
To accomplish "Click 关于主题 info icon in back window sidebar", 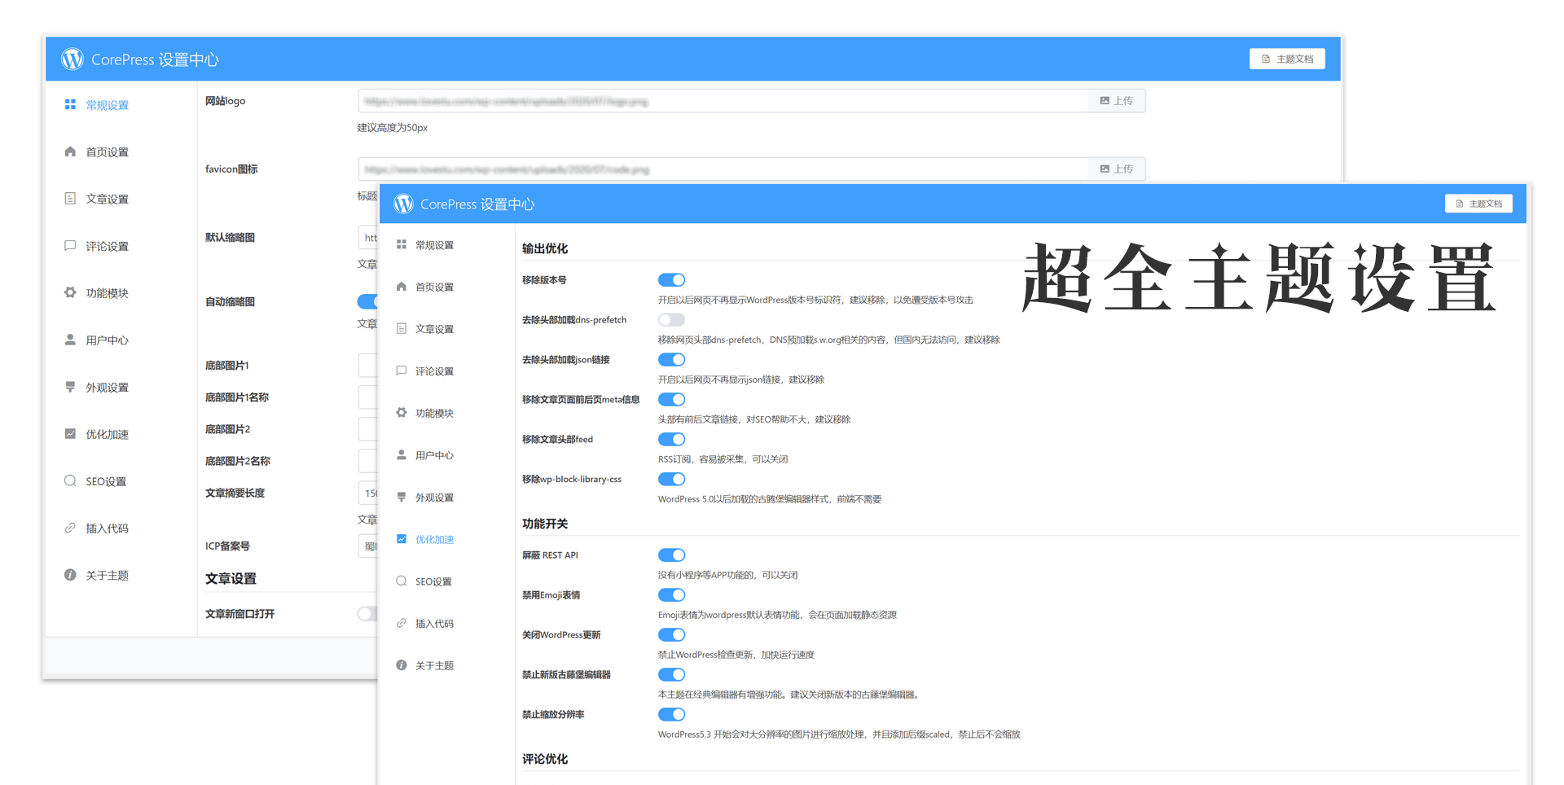I will 70,575.
